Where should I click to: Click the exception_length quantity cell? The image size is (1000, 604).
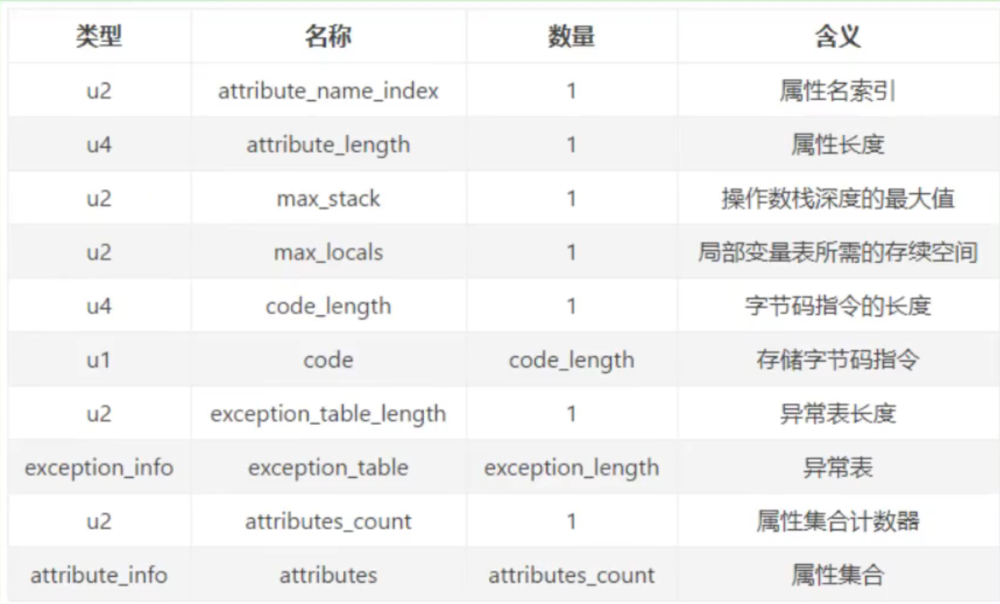571,468
